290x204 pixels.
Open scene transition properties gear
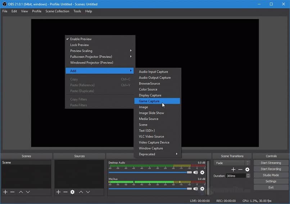[x=247, y=170]
